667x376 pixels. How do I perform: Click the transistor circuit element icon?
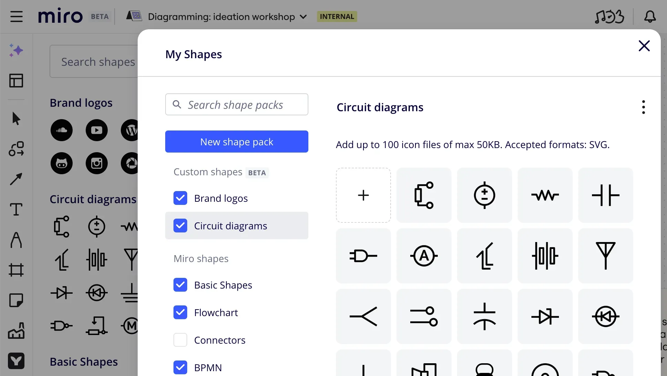(484, 256)
